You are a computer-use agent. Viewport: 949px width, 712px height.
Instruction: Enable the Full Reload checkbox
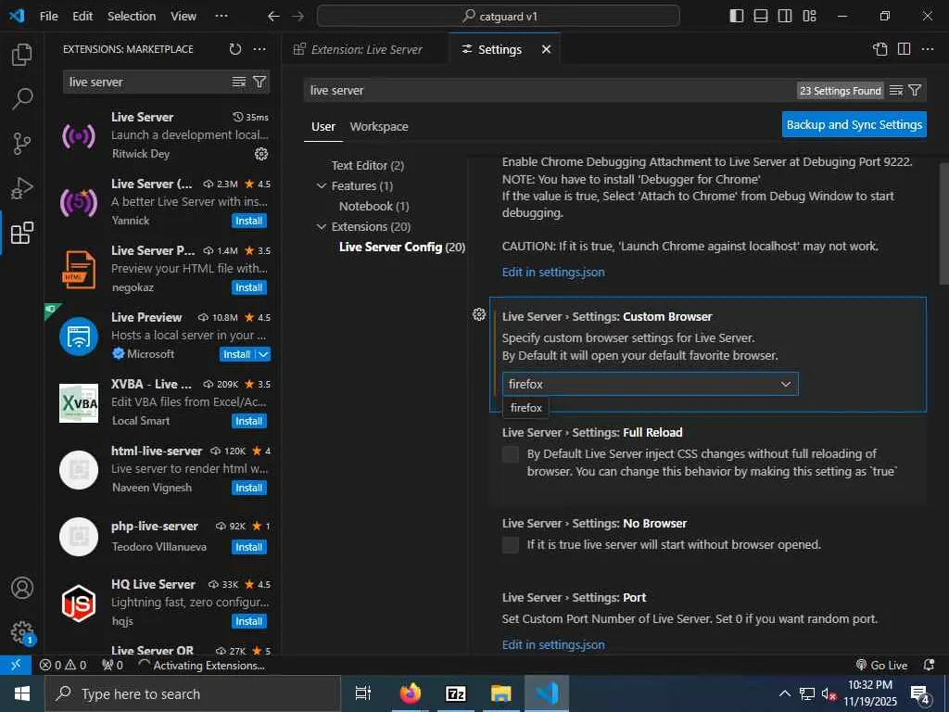pos(511,454)
